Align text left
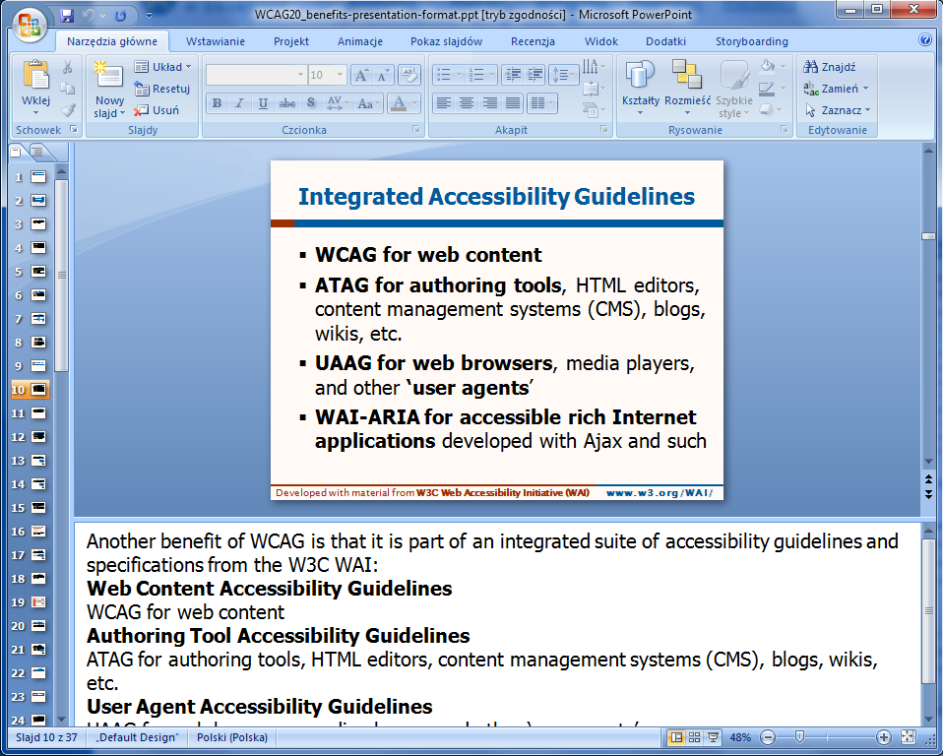This screenshot has height=756, width=943. tap(443, 103)
